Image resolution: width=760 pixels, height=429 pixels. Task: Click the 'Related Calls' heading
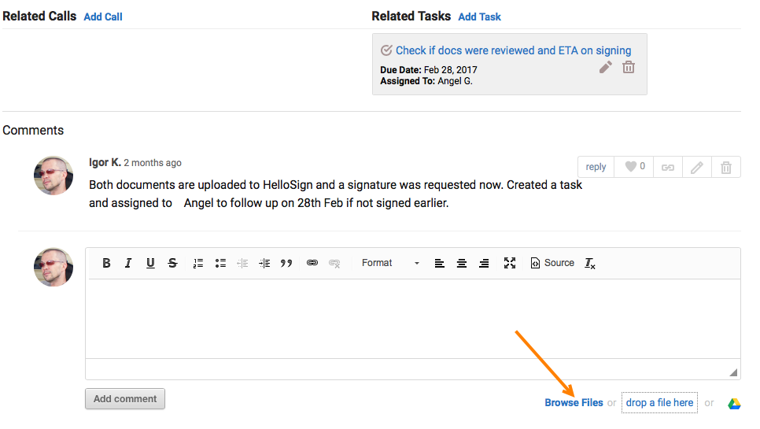click(39, 16)
